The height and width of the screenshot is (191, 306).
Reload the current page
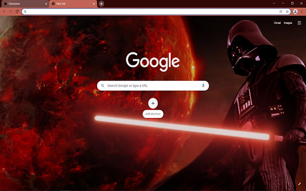pyautogui.click(x=17, y=11)
